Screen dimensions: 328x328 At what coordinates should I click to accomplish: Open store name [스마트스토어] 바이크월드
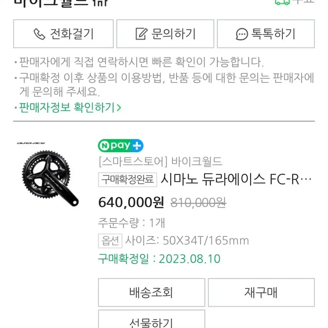click(160, 161)
